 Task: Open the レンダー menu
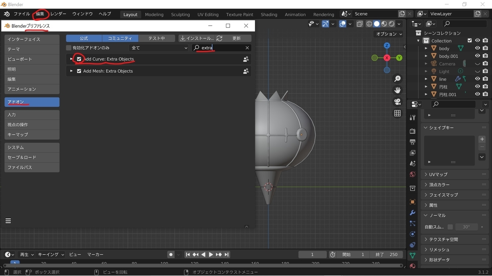(58, 14)
